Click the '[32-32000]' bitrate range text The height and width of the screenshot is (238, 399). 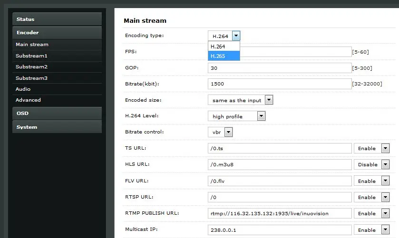point(367,84)
